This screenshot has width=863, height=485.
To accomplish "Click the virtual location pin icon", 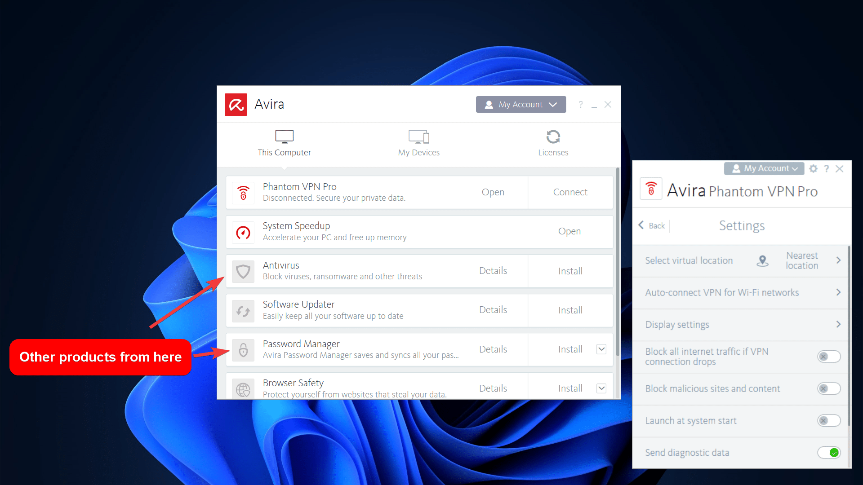I will pyautogui.click(x=762, y=260).
